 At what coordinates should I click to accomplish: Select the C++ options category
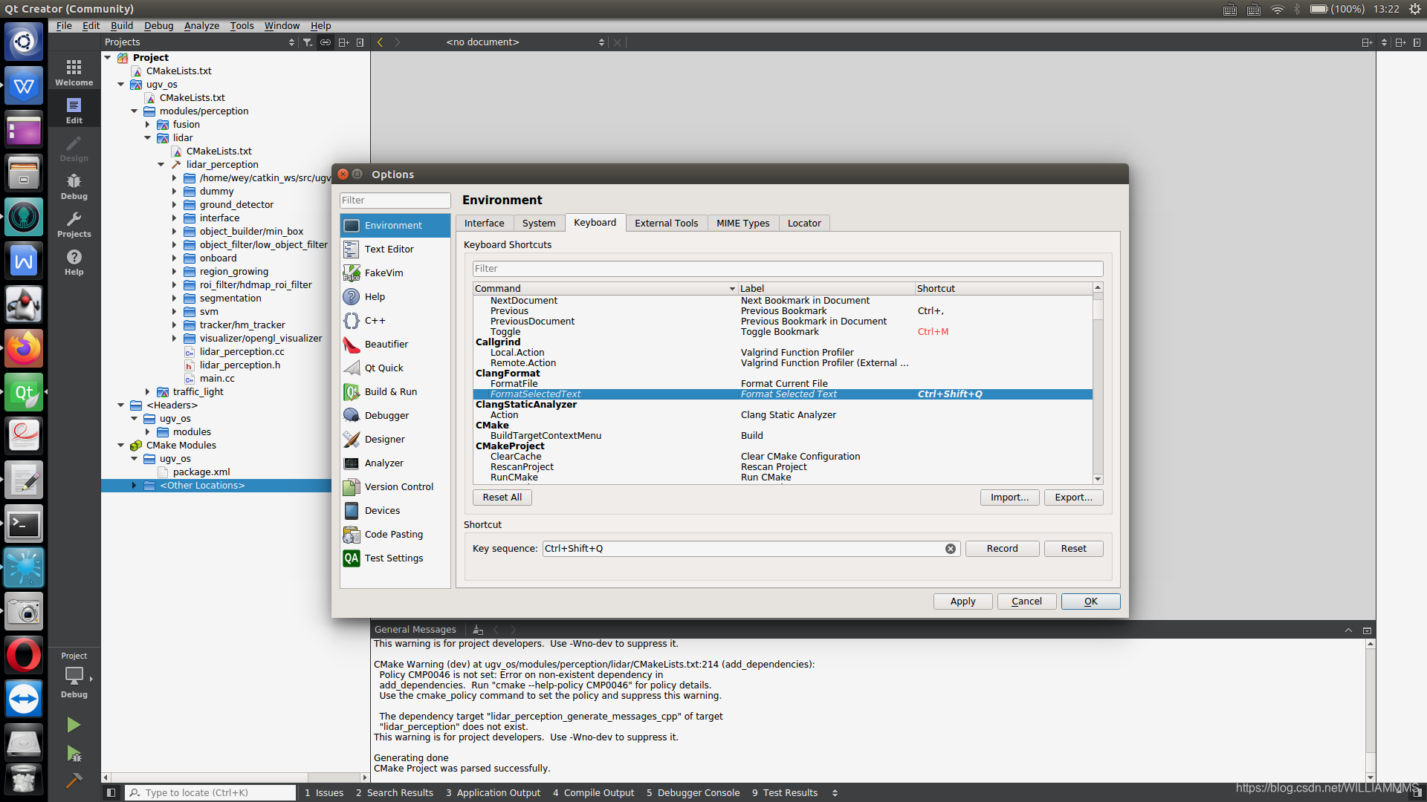pyautogui.click(x=375, y=320)
